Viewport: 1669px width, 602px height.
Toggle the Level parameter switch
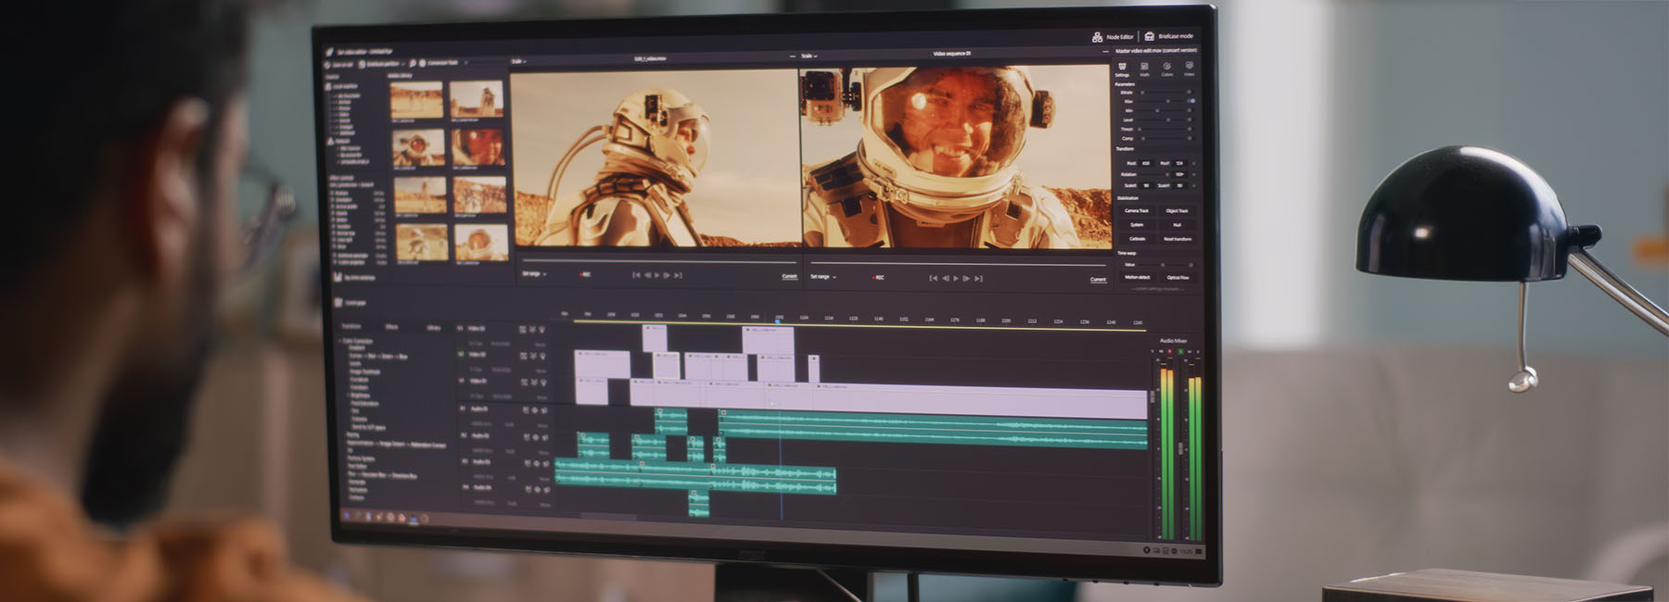tap(1190, 119)
